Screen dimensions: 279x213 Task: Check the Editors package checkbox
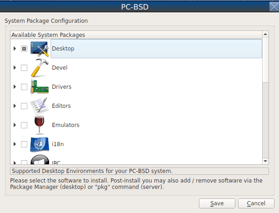coord(24,106)
